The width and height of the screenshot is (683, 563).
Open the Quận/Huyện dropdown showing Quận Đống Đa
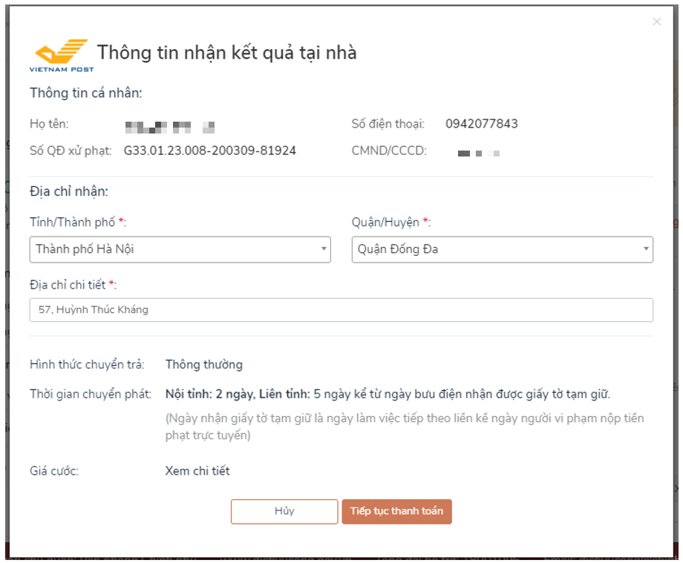pos(503,249)
